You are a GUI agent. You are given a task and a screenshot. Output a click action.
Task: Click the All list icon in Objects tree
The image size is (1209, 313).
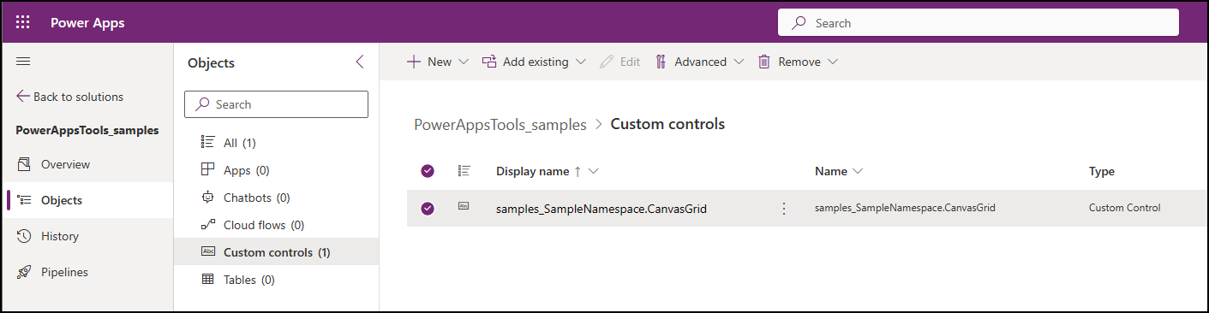(207, 142)
